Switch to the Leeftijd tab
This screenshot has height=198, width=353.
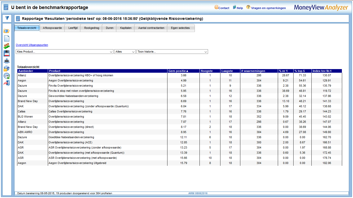[73, 28]
